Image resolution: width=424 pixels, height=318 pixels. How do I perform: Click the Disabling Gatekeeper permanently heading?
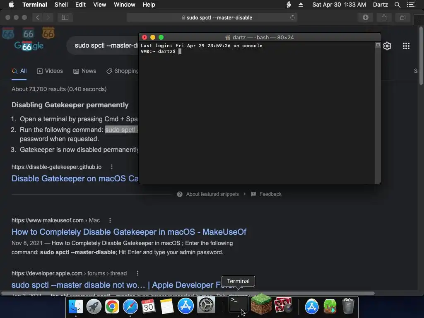click(x=70, y=105)
